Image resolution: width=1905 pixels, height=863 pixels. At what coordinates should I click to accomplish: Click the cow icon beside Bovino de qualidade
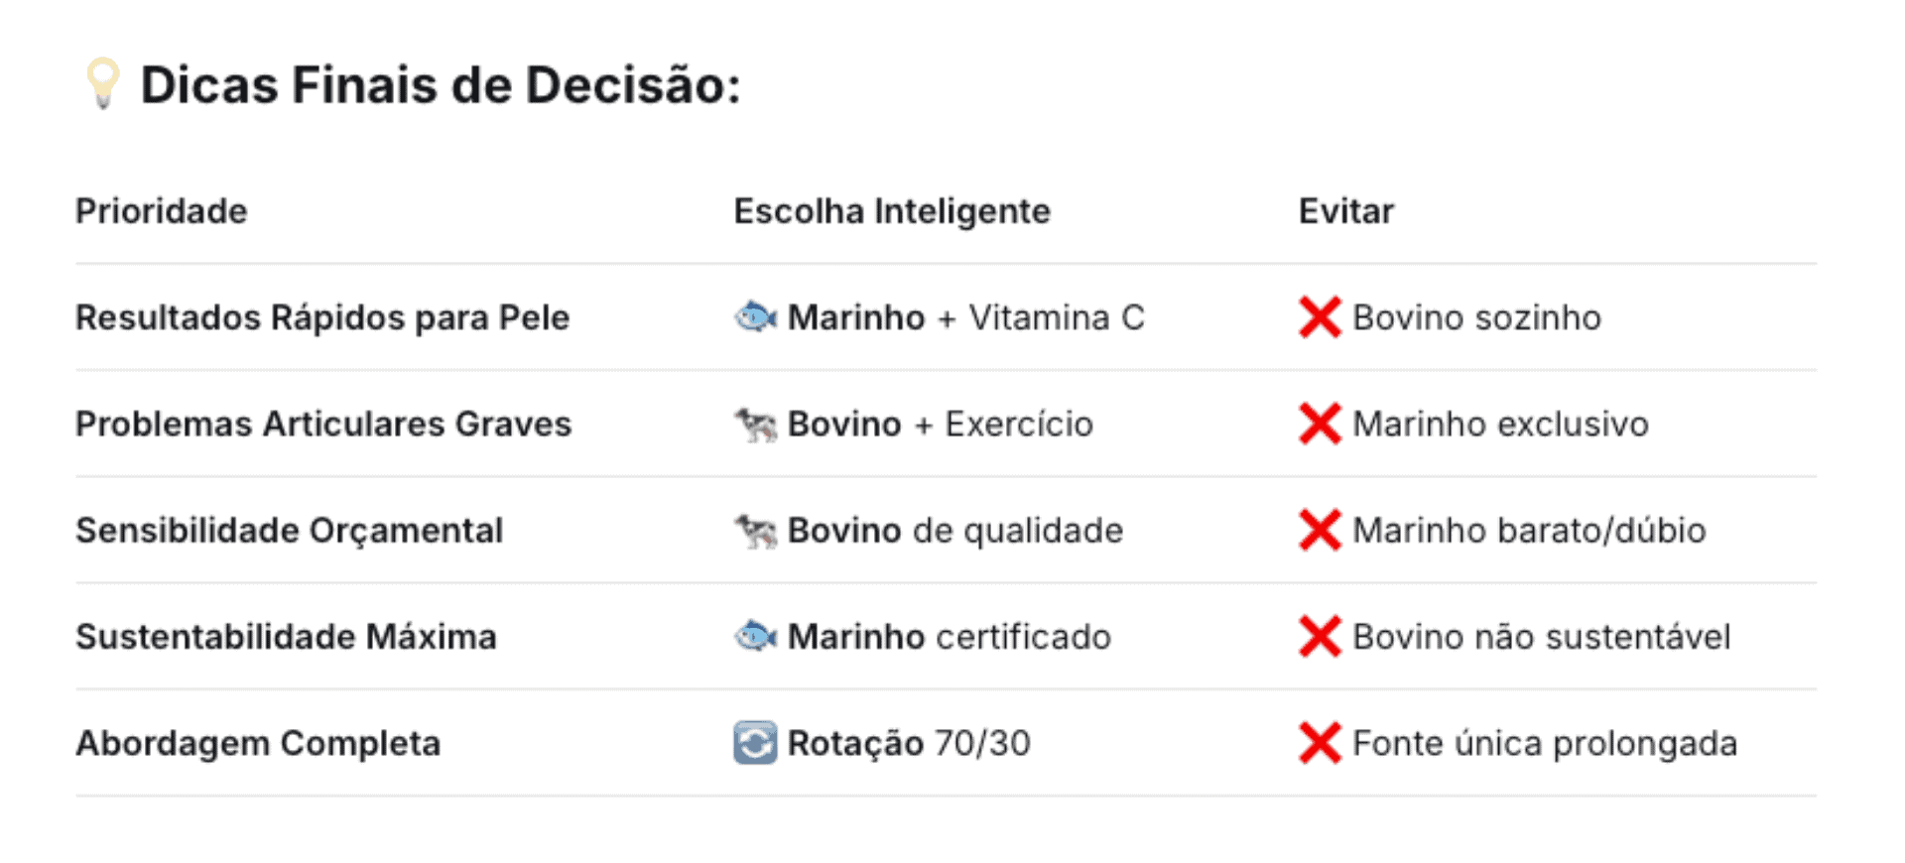tap(755, 531)
